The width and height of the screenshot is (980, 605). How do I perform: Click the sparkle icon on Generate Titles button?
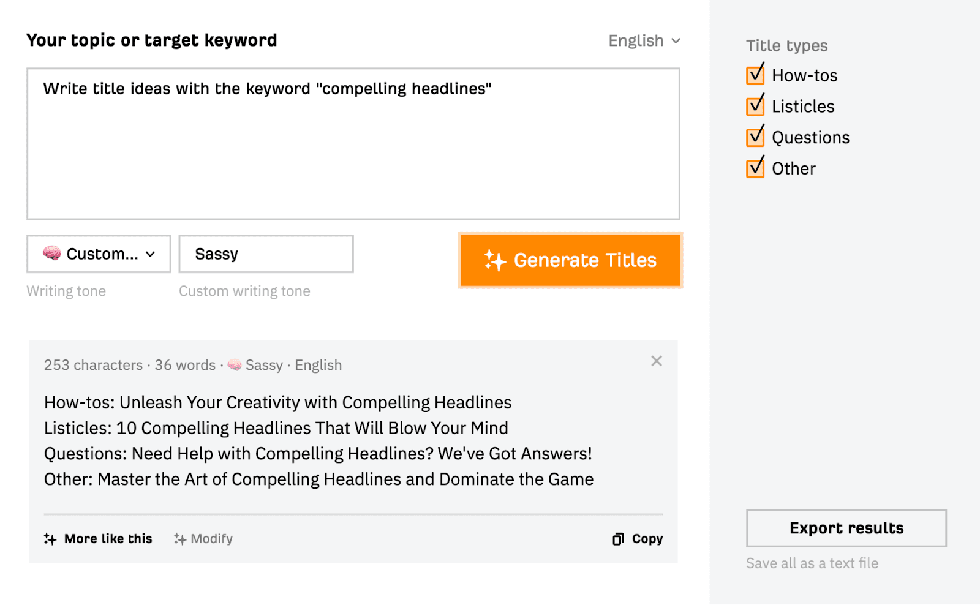point(494,260)
